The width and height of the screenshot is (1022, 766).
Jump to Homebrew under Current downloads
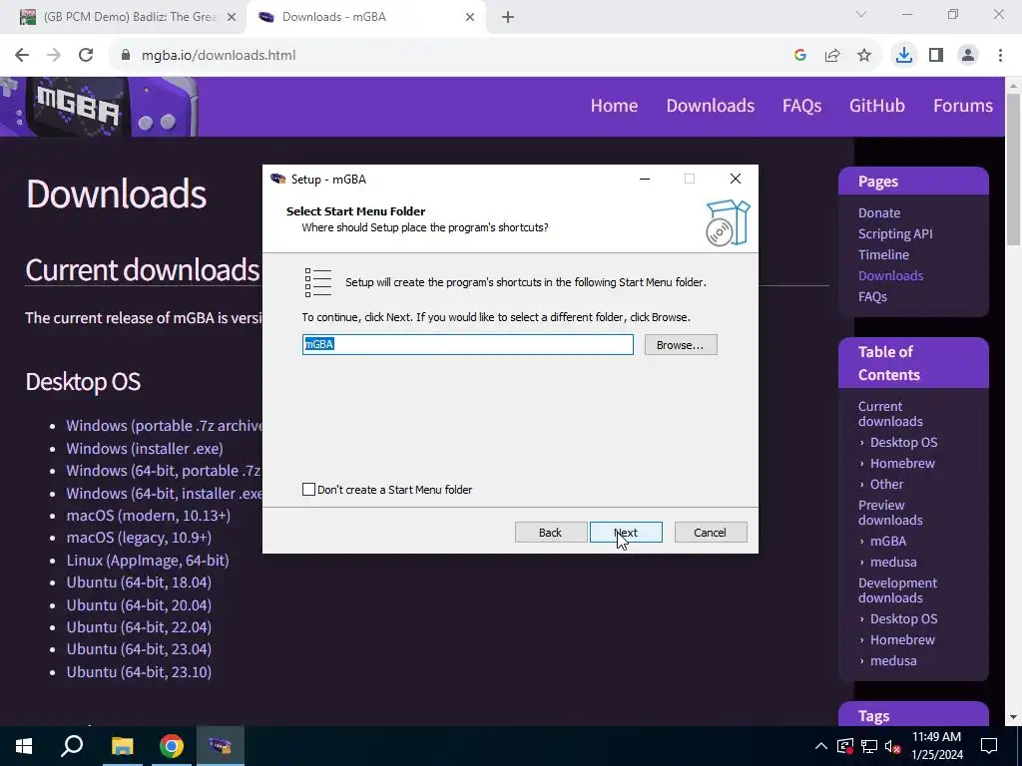(x=902, y=463)
